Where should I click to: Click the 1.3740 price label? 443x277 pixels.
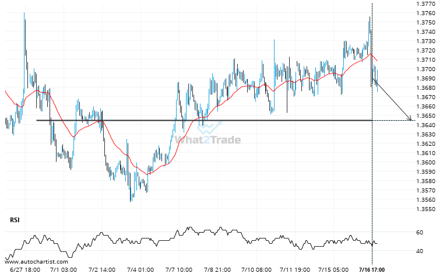426,31
